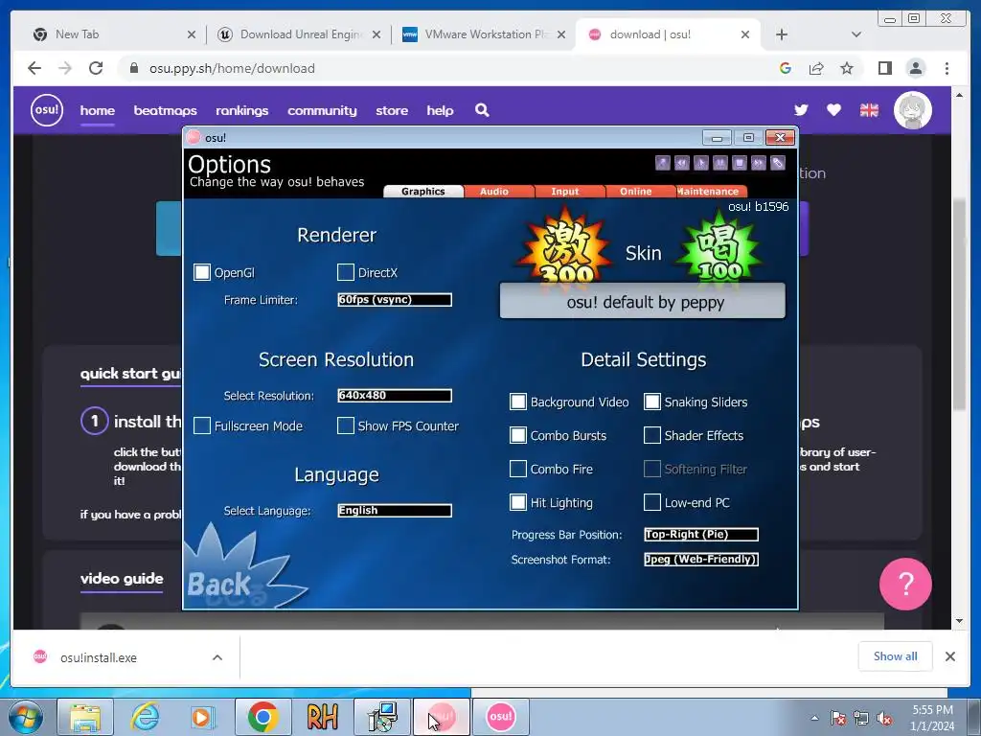The width and height of the screenshot is (981, 736).
Task: Click Show all in the downloads bar
Action: pos(896,655)
